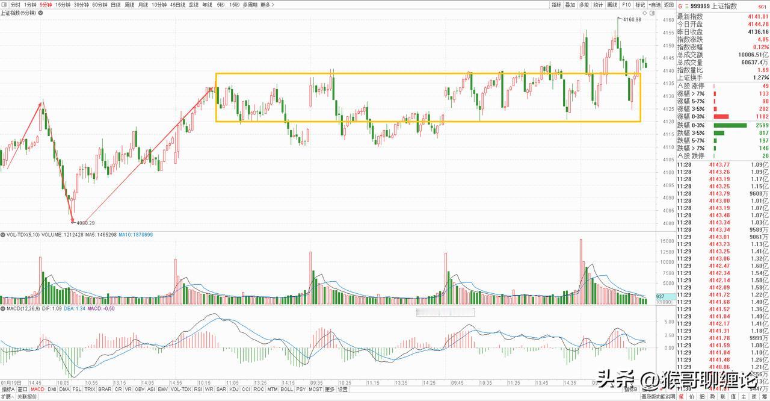Viewport: 770px width, 401px height.
Task: Select the 15分钟 period
Action: coord(63,5)
